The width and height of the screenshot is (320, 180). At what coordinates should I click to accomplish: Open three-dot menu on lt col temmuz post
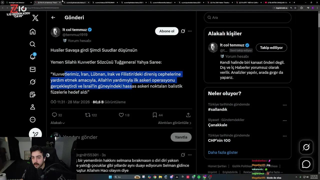[190, 31]
